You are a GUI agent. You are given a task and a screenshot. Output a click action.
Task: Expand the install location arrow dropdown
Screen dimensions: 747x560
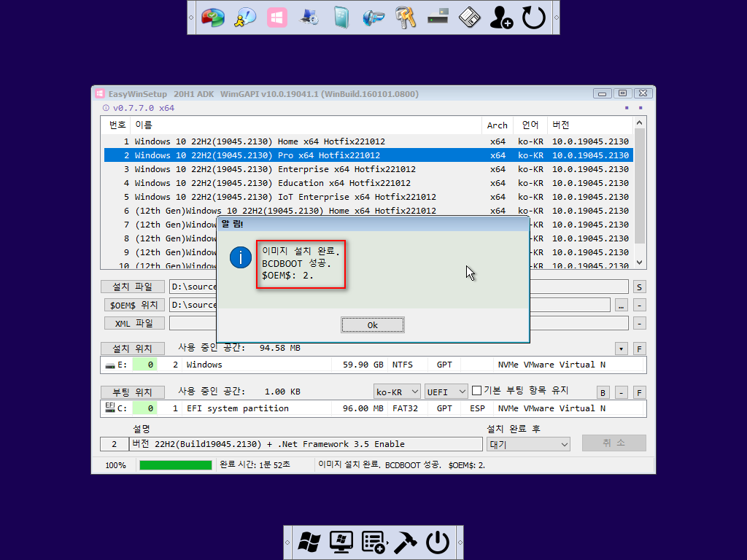[622, 349]
